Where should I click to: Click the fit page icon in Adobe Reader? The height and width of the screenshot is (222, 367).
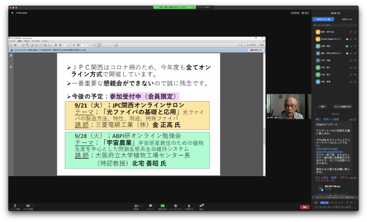coord(99,45)
